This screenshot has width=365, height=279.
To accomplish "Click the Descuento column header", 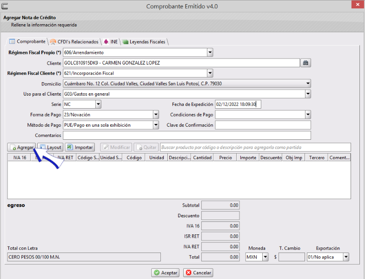I will point(271,158).
